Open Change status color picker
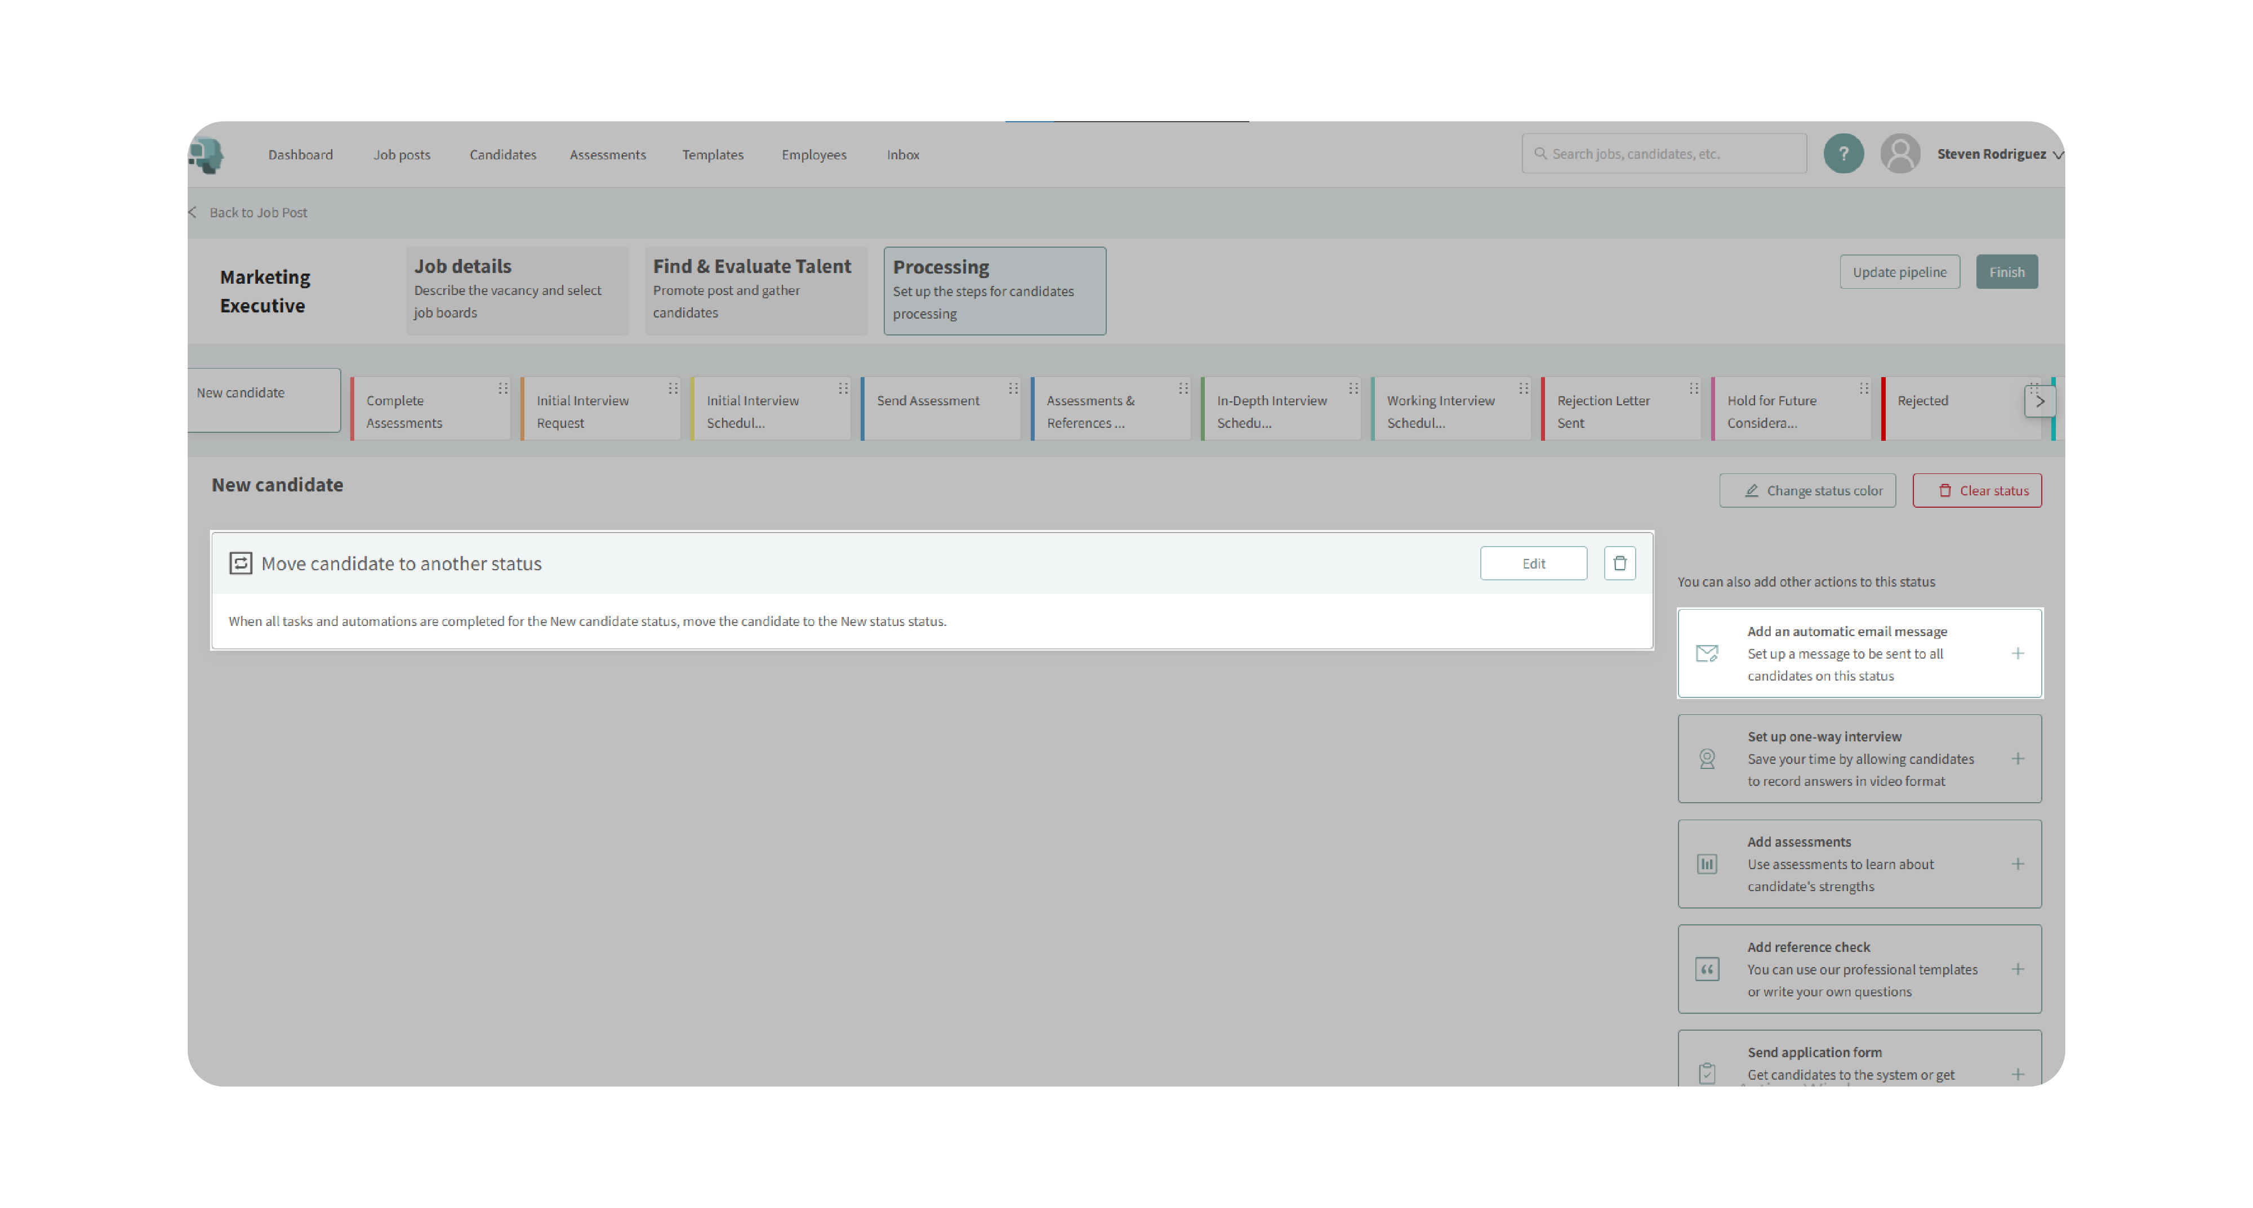Viewport: 2253px width, 1208px height. (x=1807, y=490)
